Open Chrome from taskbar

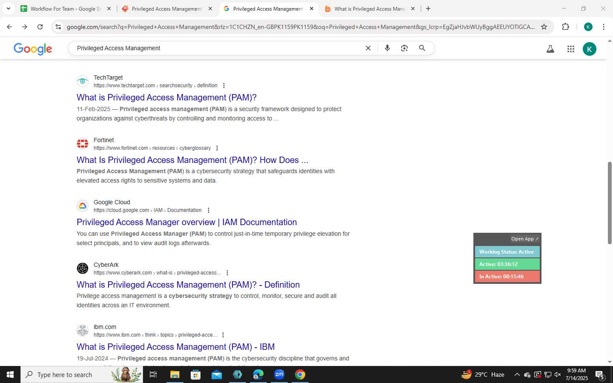point(300,374)
